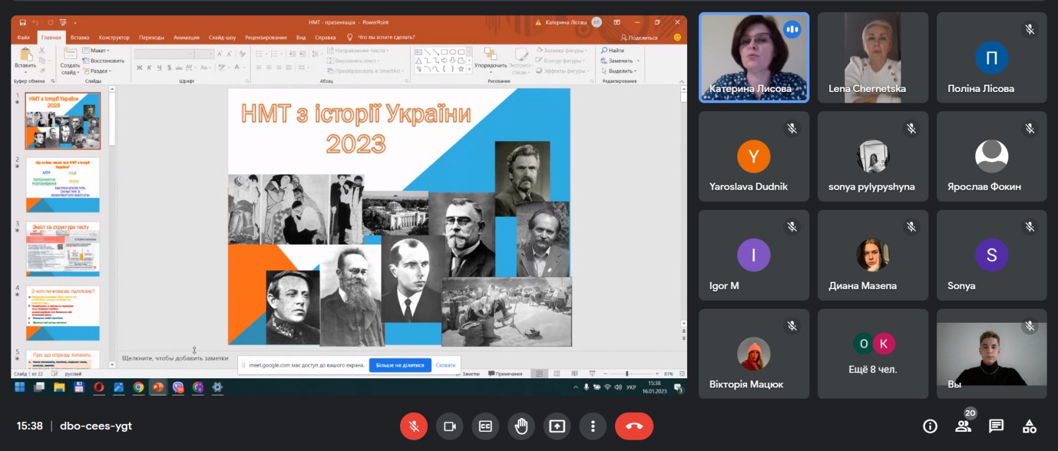Click the lightbulb tell-me search icon
This screenshot has width=1058, height=451.
tap(350, 37)
